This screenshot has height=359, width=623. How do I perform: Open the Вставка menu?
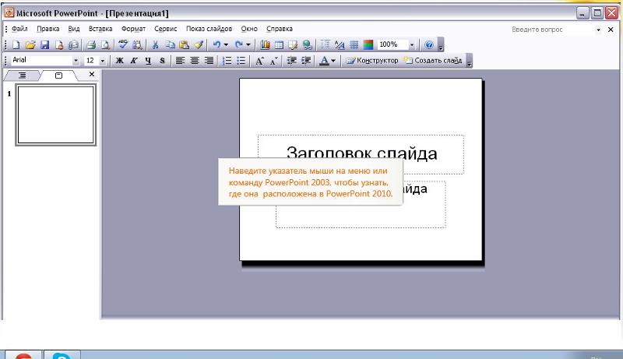pyautogui.click(x=100, y=29)
